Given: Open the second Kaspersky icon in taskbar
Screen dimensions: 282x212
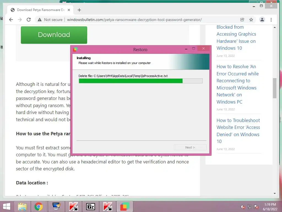Looking at the screenshot, I should tap(108, 206).
